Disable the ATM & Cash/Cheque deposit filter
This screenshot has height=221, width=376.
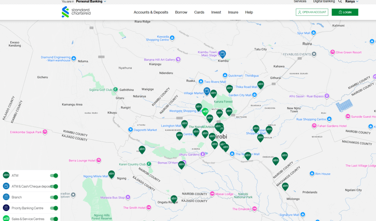point(54,186)
